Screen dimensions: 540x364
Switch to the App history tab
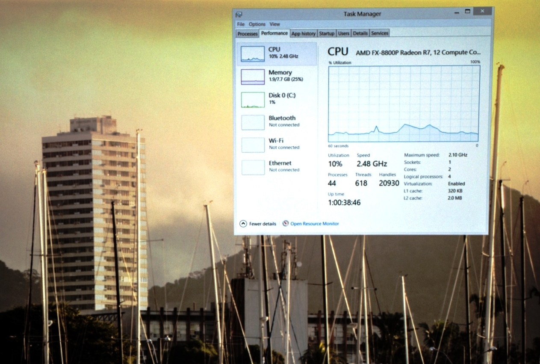pyautogui.click(x=303, y=33)
